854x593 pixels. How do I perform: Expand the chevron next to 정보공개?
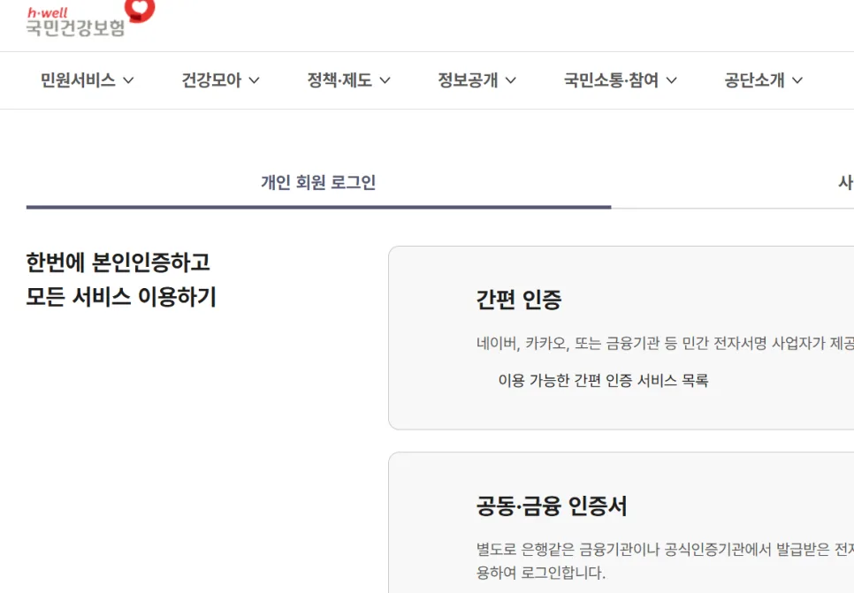click(x=511, y=80)
